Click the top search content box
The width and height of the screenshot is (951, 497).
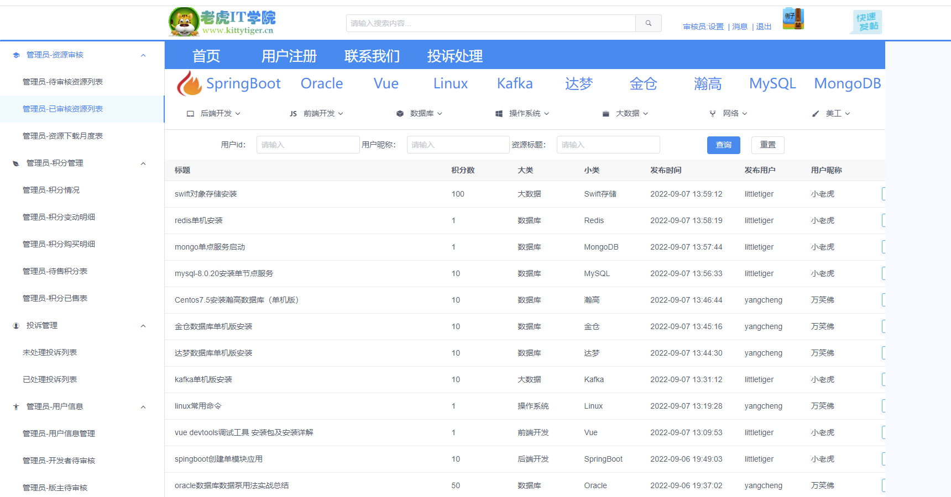[x=491, y=23]
